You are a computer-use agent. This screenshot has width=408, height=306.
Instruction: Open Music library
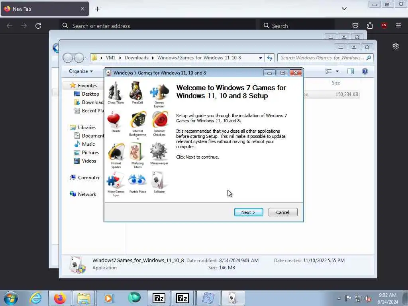tap(88, 144)
